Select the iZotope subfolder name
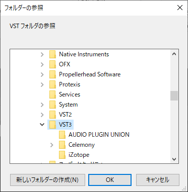188x192 pixels. pos(79,155)
